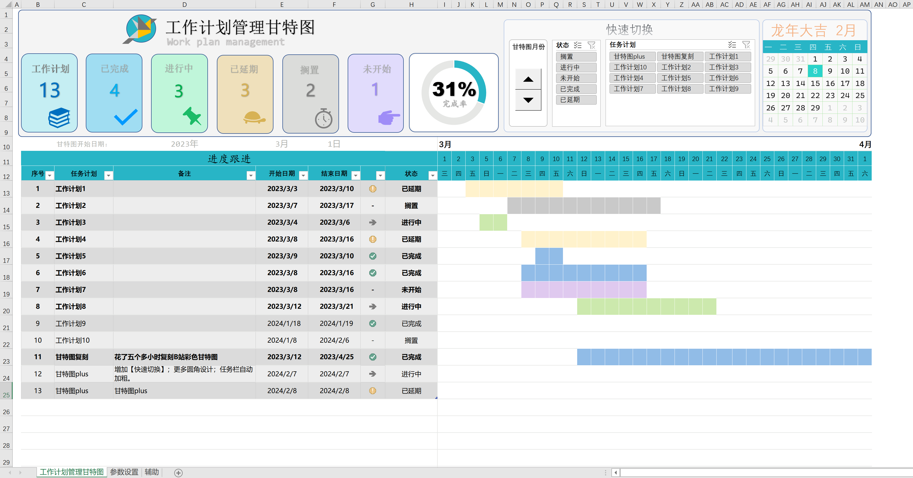Click the down arrow for 甘特图月份
Image resolution: width=913 pixels, height=478 pixels.
(528, 100)
